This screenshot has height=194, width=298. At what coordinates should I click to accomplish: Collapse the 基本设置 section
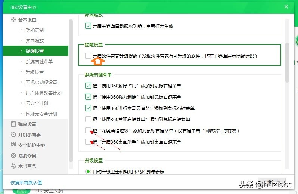[27, 19]
